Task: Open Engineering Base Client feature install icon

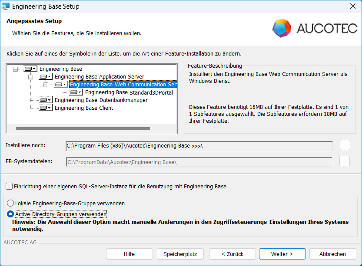Action: [x=45, y=108]
